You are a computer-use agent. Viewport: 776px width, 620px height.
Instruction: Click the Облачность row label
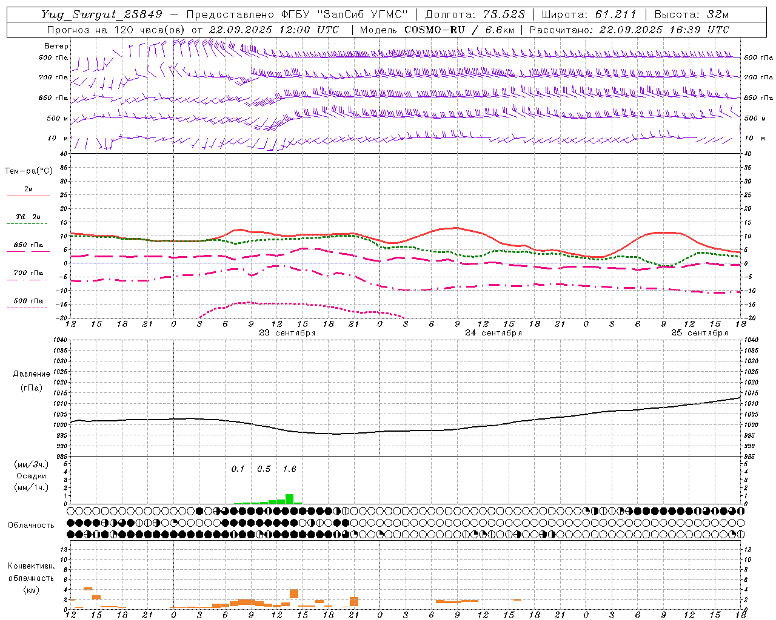pyautogui.click(x=31, y=526)
